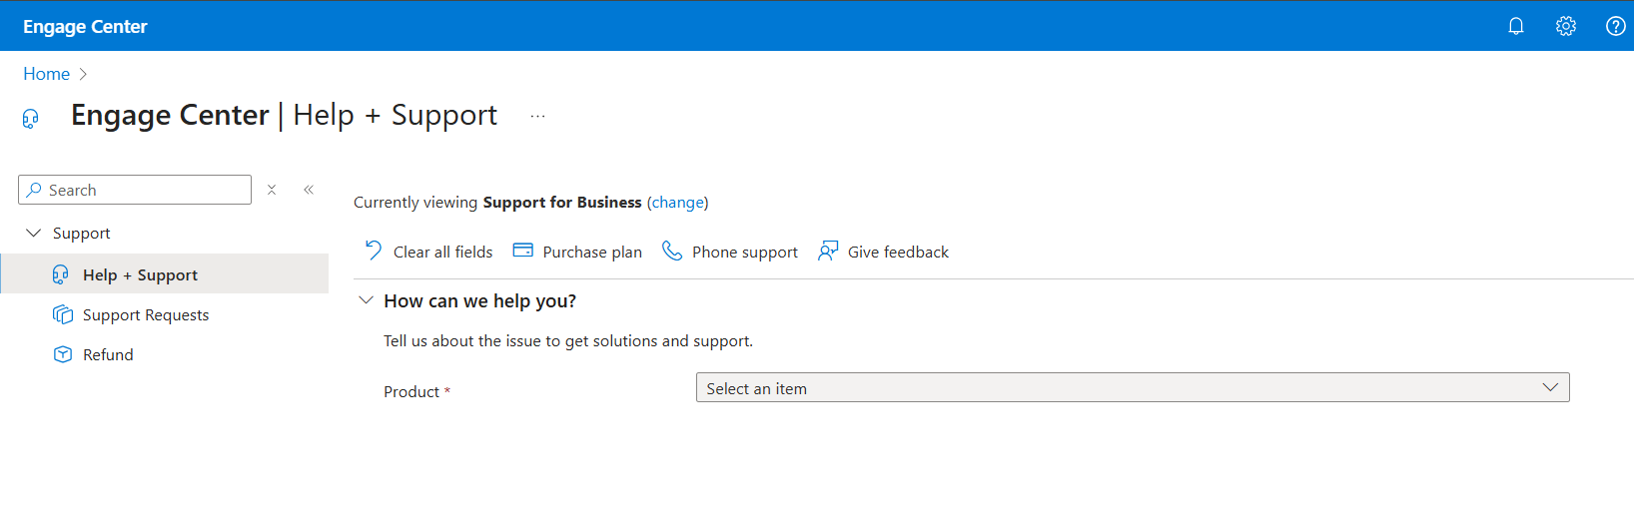Image resolution: width=1634 pixels, height=520 pixels.
Task: Focus the sidebar Search input field
Action: point(135,190)
